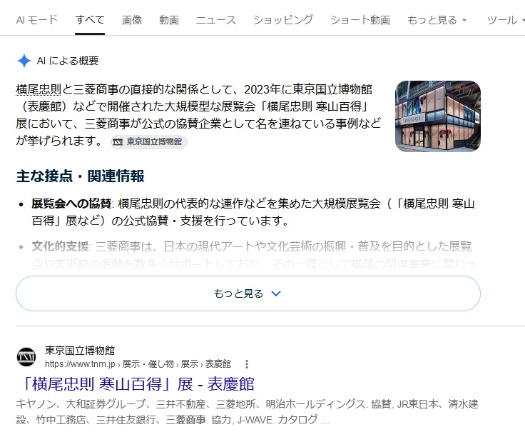Open the 画像 search tab
Image resolution: width=525 pixels, height=442 pixels.
pos(132,20)
